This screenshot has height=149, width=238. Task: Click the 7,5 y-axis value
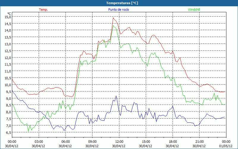tap(8, 119)
